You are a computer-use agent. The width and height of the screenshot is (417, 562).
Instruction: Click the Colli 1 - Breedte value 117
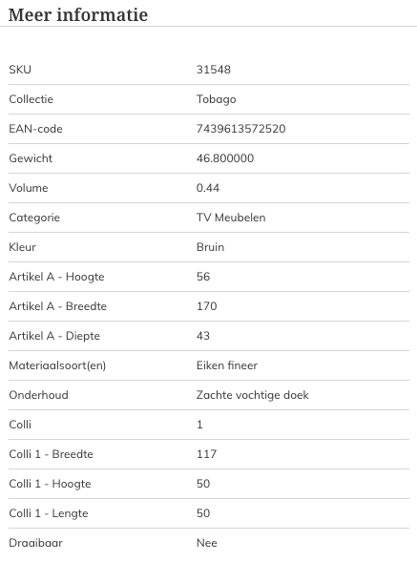click(x=206, y=454)
